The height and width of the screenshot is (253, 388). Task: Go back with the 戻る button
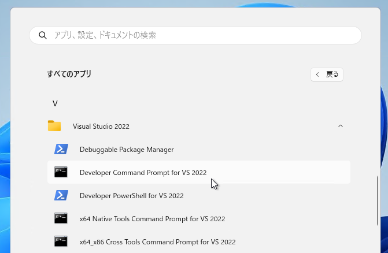[x=327, y=75]
